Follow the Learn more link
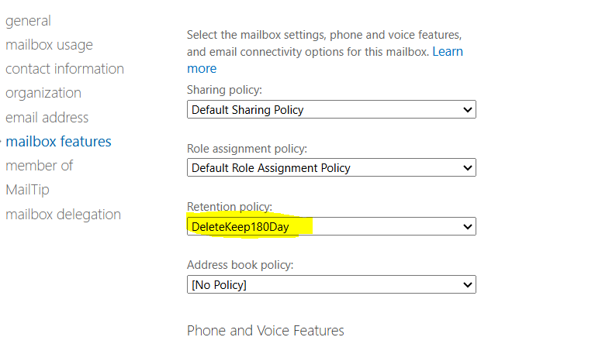 coord(448,51)
